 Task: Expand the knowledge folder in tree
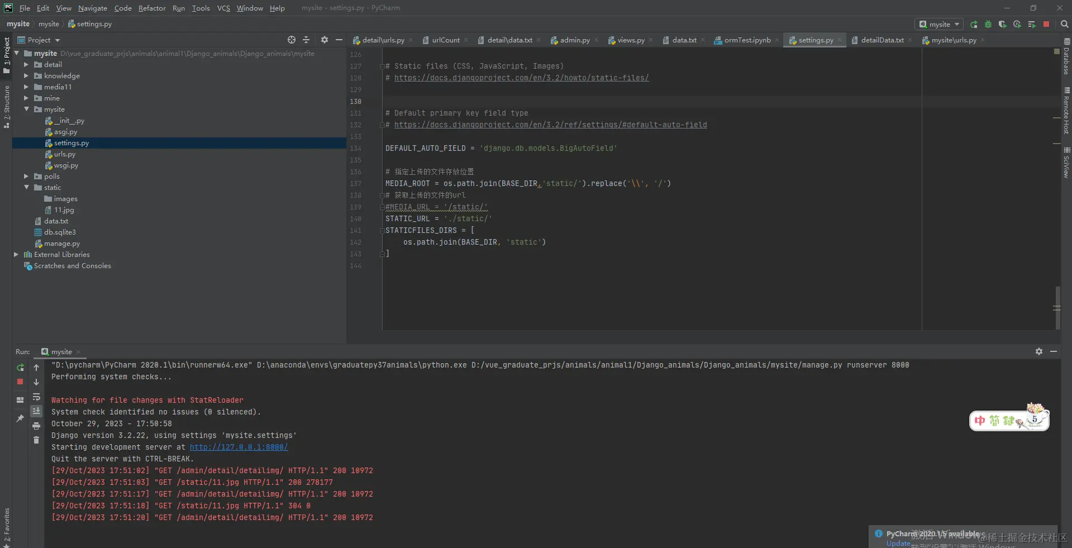[x=26, y=76]
